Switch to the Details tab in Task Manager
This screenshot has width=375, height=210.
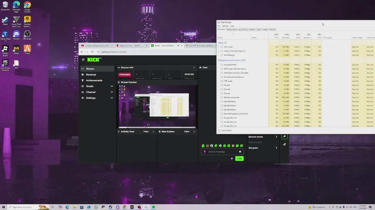265,29
